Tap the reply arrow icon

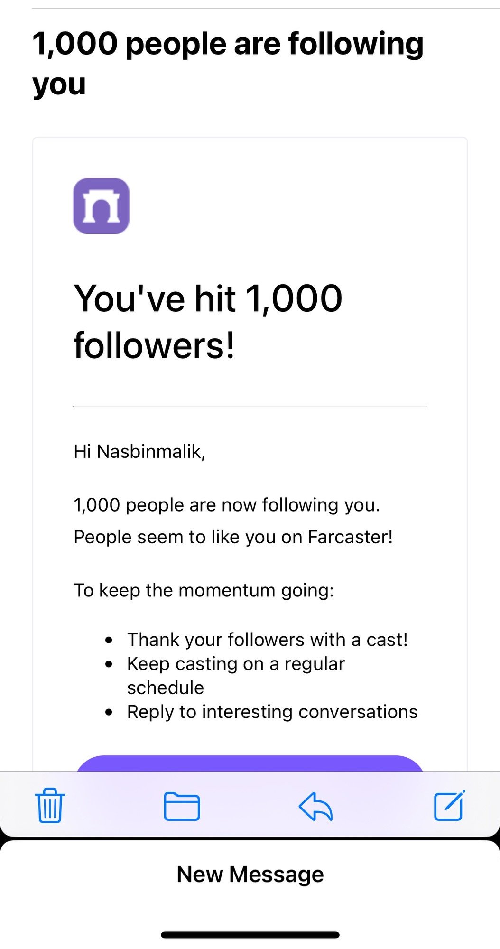pyautogui.click(x=315, y=806)
